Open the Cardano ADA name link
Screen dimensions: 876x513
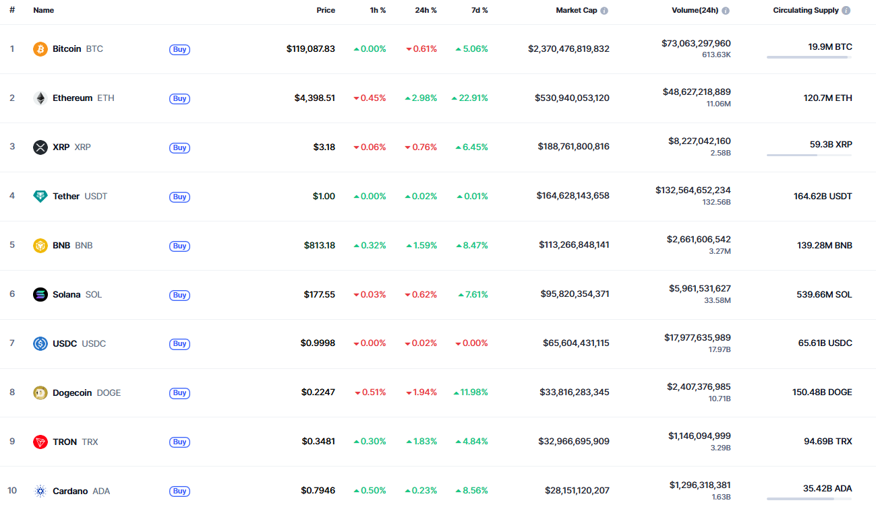[x=82, y=491]
